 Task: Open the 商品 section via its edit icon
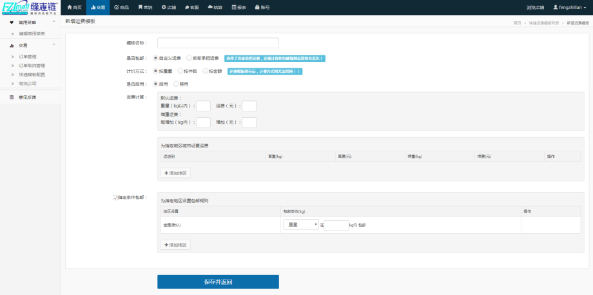click(x=116, y=7)
